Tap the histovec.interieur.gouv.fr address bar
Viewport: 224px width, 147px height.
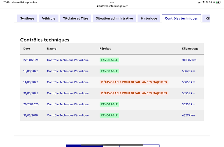pos(112,6)
